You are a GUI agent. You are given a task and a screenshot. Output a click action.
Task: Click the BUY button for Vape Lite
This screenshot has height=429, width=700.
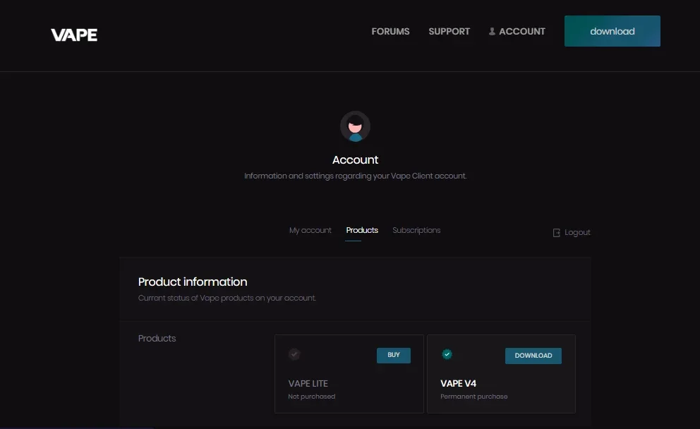click(x=393, y=356)
